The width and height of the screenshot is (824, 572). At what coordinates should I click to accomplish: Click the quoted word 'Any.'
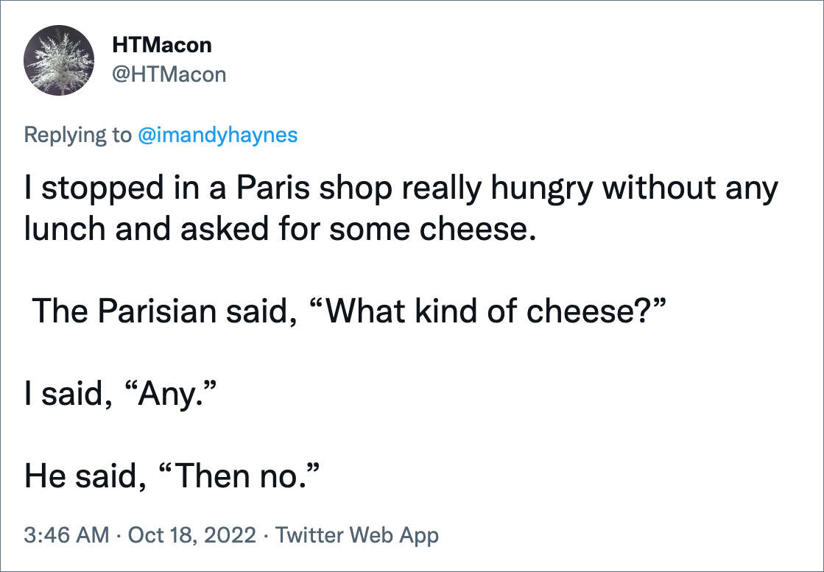pyautogui.click(x=171, y=393)
